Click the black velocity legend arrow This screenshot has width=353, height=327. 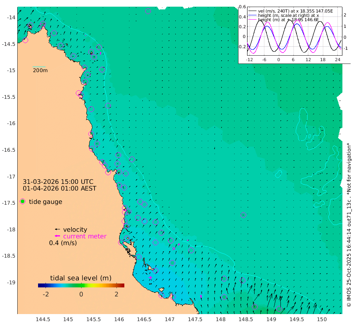point(57,229)
